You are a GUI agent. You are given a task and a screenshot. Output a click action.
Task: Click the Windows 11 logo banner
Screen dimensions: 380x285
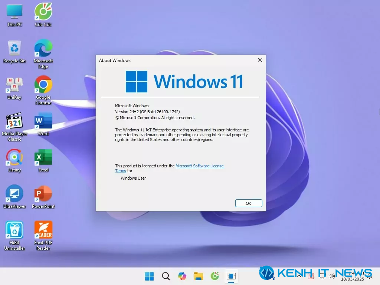184,81
